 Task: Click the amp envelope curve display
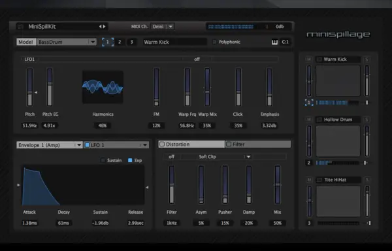[x=83, y=185]
